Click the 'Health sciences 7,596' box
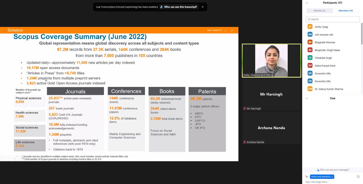 point(30,115)
